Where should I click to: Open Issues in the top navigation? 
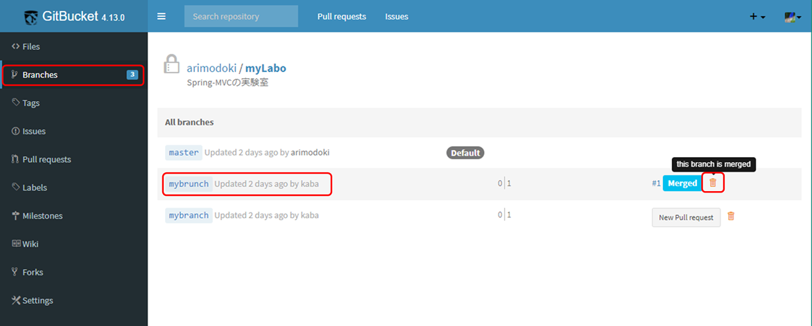(x=397, y=17)
